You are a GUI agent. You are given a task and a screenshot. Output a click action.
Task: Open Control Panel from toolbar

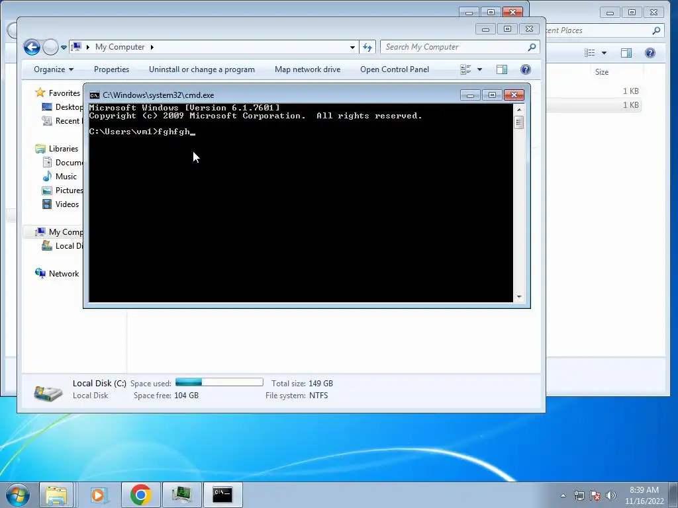[395, 69]
